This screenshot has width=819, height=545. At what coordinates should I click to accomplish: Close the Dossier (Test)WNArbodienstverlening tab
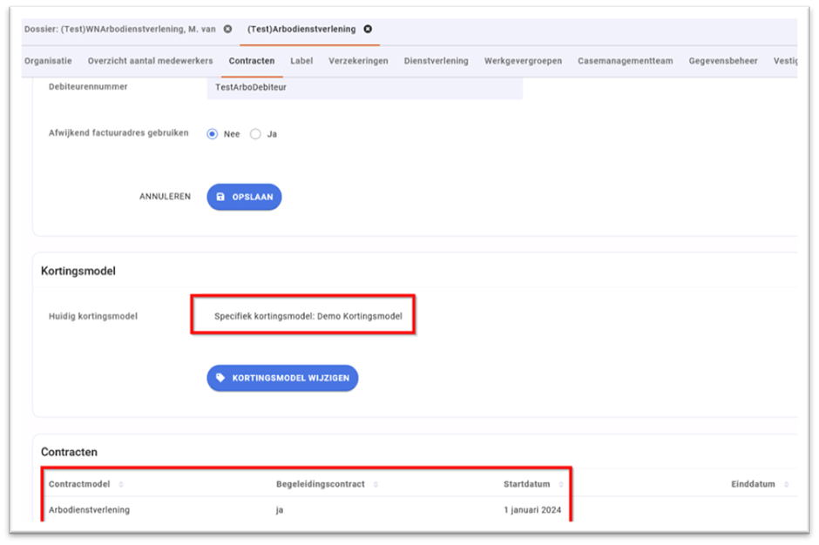point(227,30)
